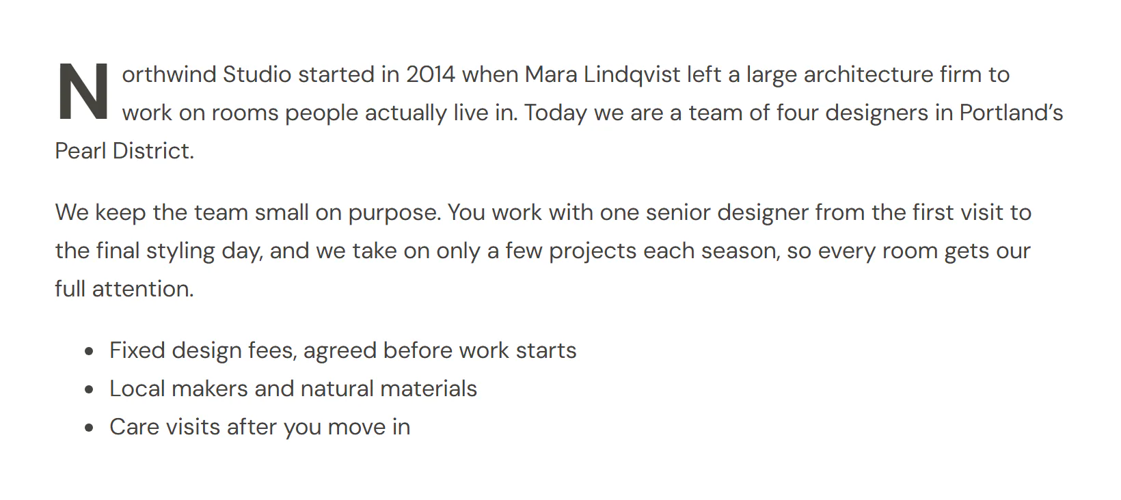Click the bullet dot before "Fixed design fees"
Image resolution: width=1121 pixels, height=500 pixels.
point(89,352)
